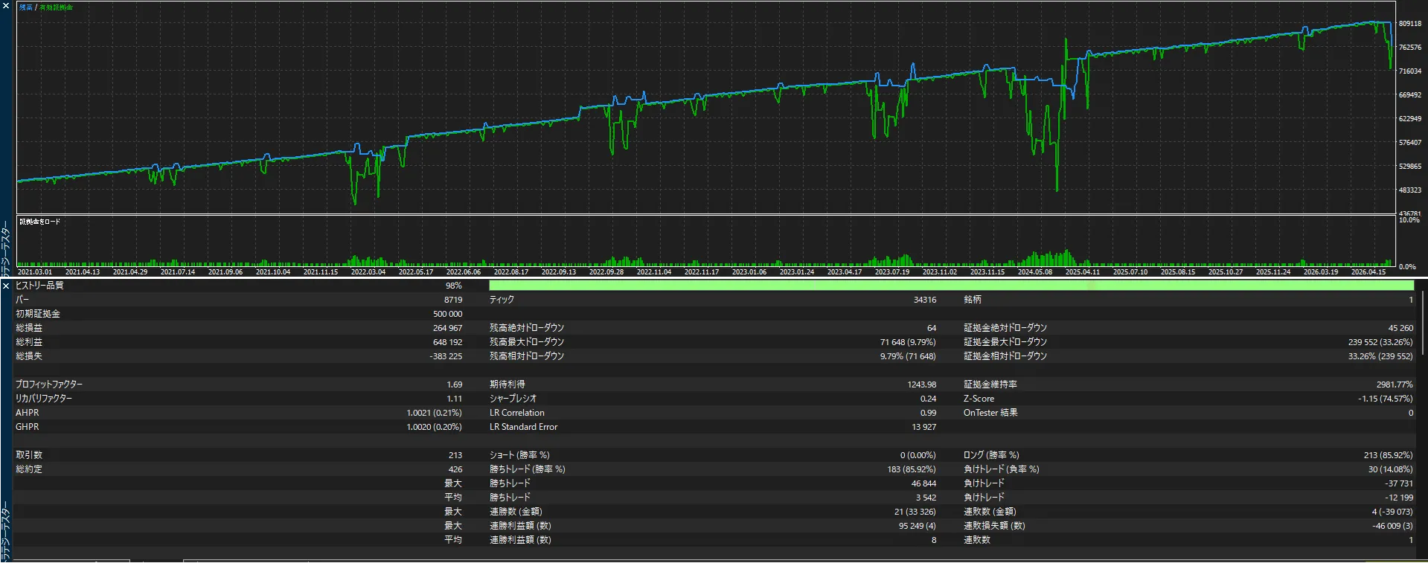
Task: Click the AHPR value 1.0021 (0.21%)
Action: pos(435,413)
